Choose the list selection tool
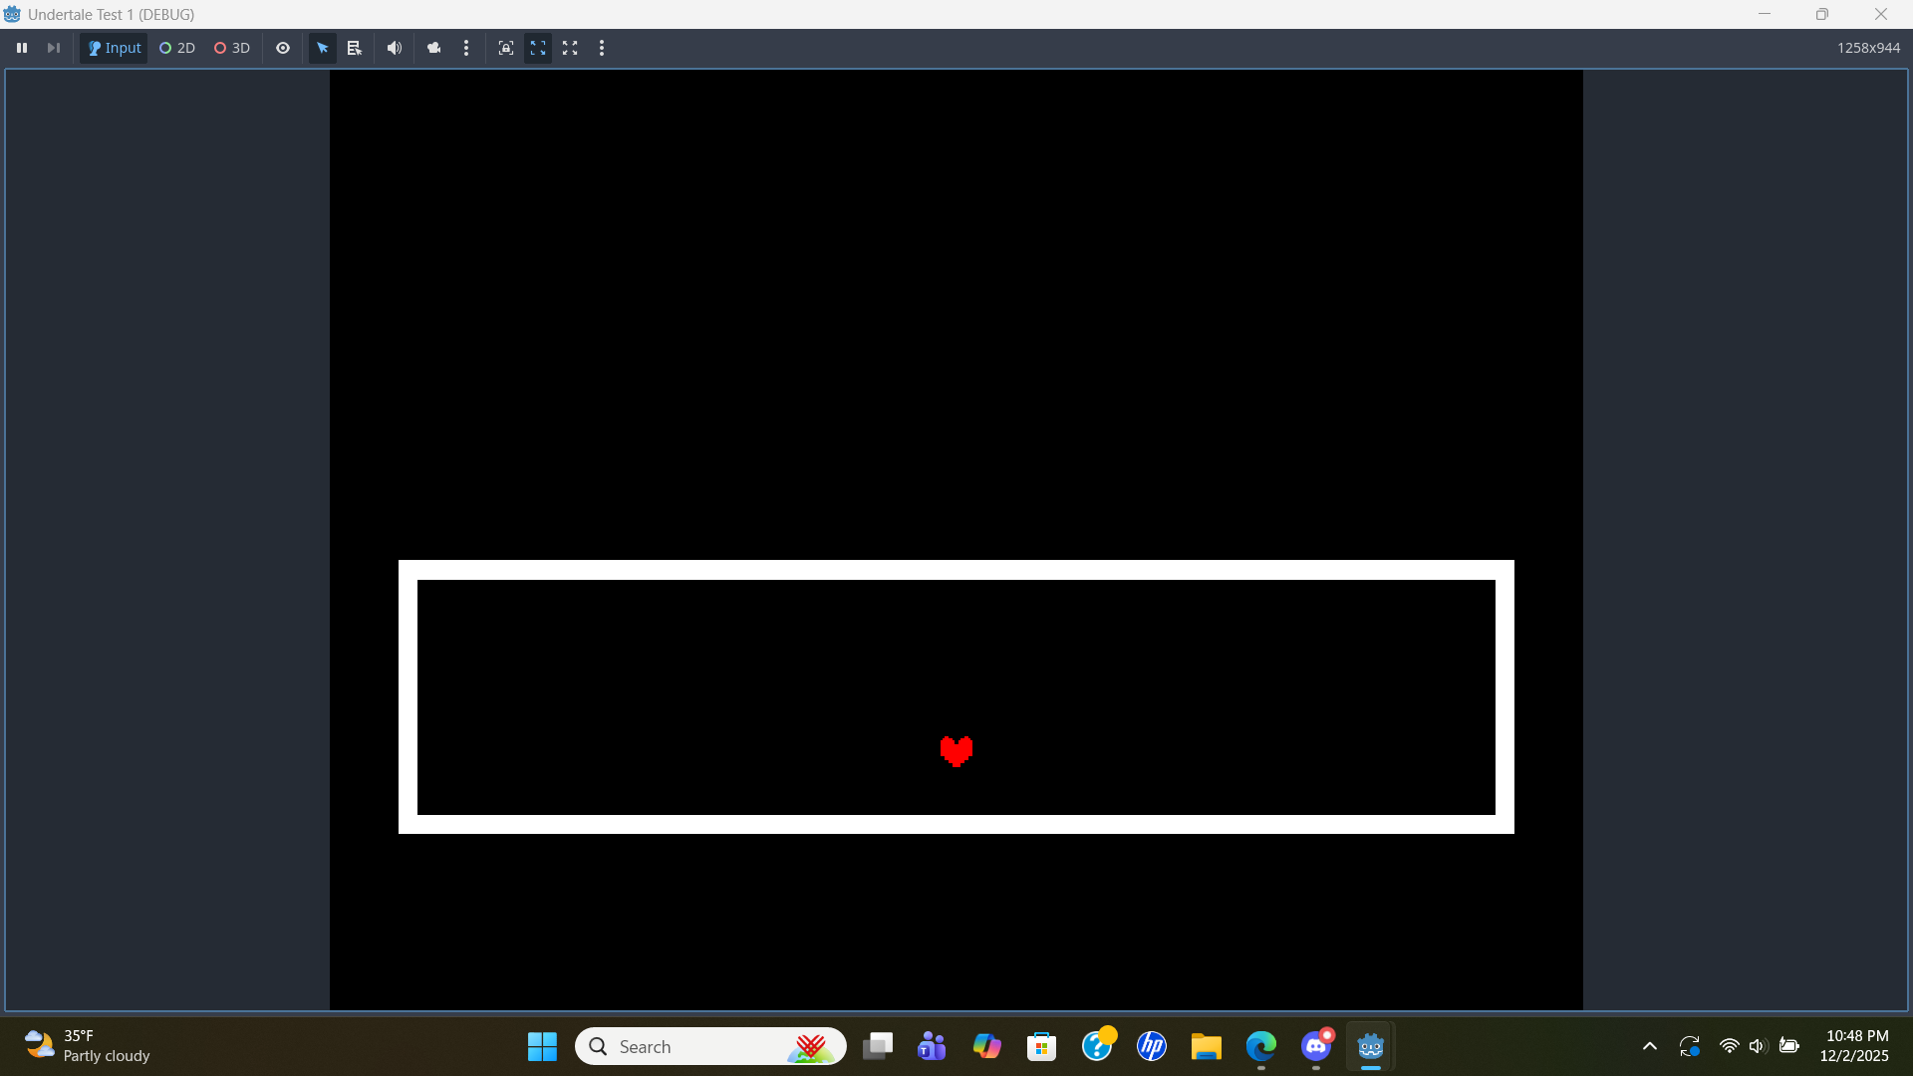 354,48
